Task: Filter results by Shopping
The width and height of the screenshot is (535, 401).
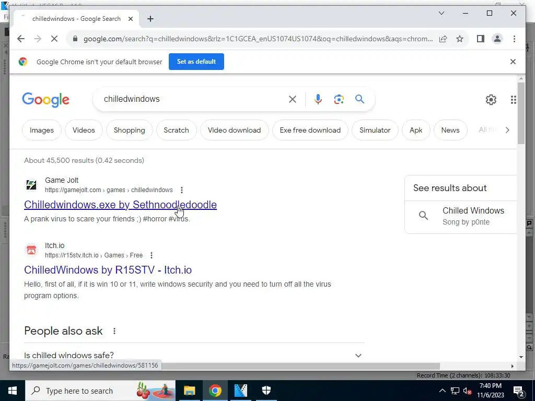Action: (x=130, y=130)
